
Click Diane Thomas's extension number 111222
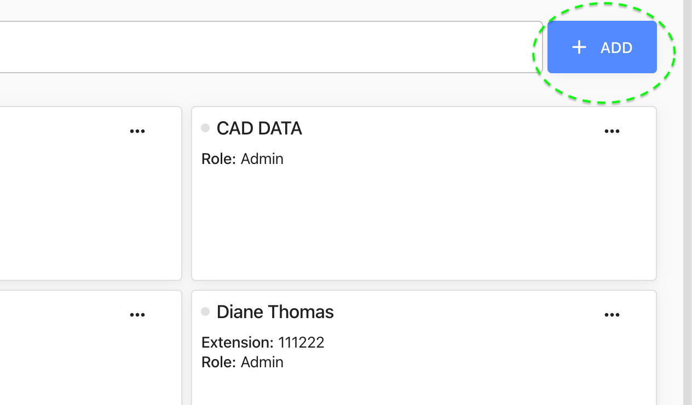[301, 343]
